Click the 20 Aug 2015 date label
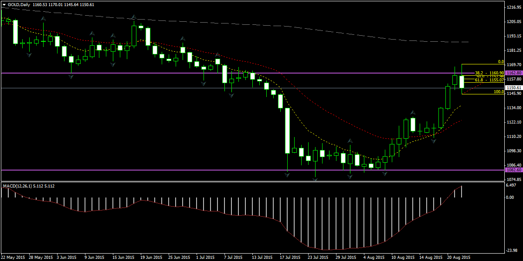The image size is (523, 261). pyautogui.click(x=459, y=257)
